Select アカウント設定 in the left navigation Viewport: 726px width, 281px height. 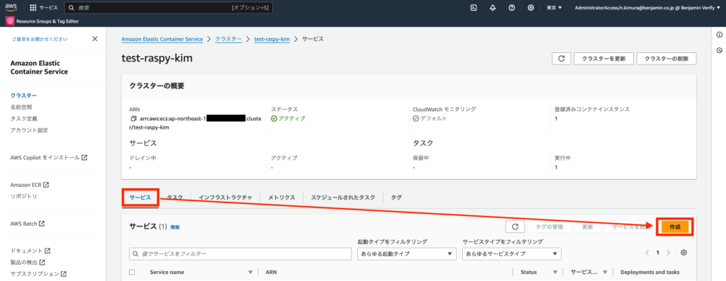[29, 130]
